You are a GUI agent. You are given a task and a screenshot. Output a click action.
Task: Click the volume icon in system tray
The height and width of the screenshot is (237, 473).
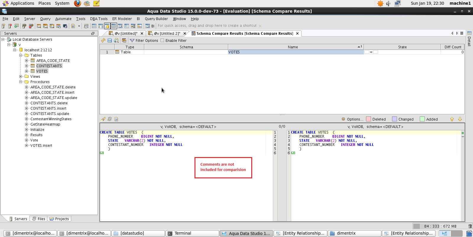[x=388, y=3]
